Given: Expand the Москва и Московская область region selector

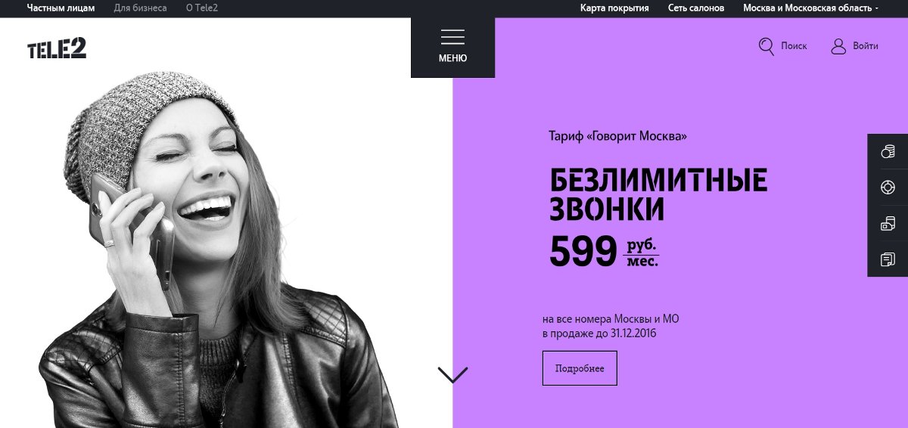Looking at the screenshot, I should tap(811, 8).
